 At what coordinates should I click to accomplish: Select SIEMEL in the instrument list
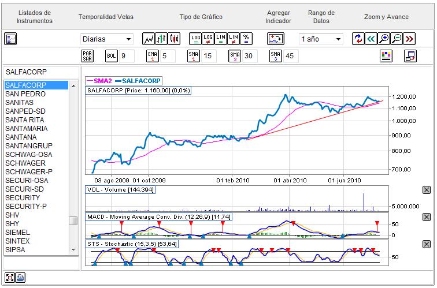click(36, 232)
